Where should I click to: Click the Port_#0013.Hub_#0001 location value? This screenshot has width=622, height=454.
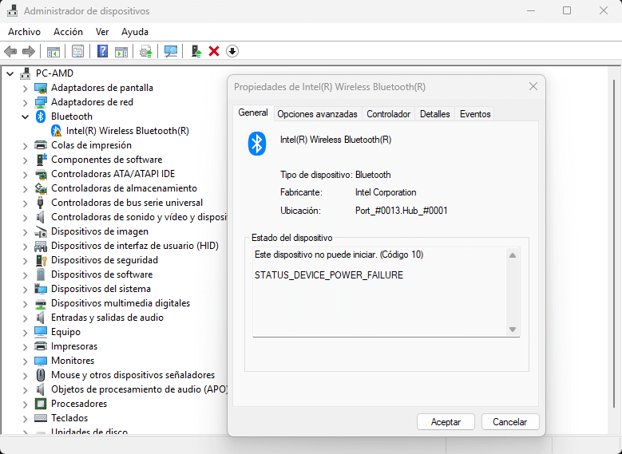402,211
